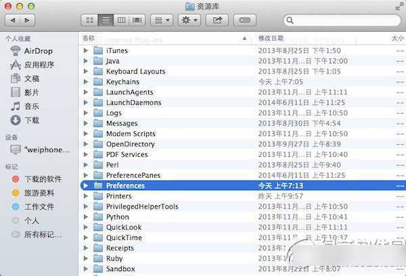Screen dimensions: 406x276
Task: Select the Messages folder icon
Action: pos(98,123)
